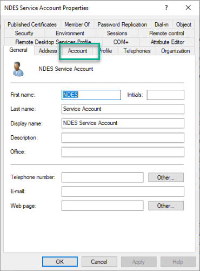Click the E-mail field
The height and width of the screenshot is (271, 200).
point(123,191)
